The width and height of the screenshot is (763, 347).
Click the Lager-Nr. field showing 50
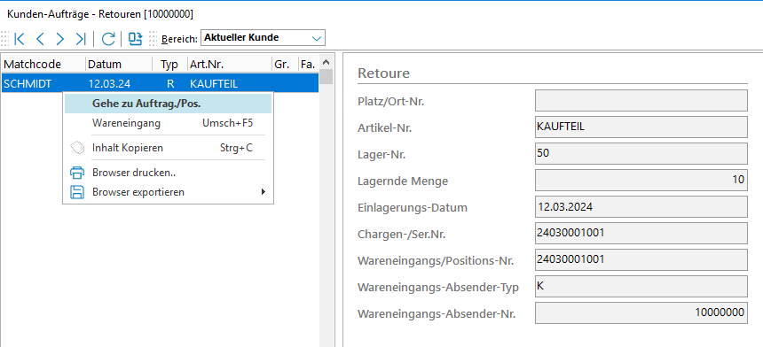(641, 153)
